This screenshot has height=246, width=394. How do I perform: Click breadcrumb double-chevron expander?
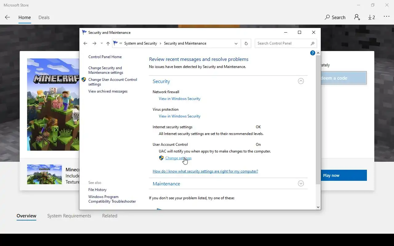(x=121, y=43)
